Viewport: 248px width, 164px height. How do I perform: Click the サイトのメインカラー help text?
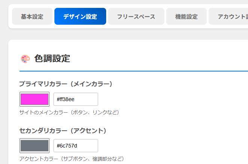[x=69, y=112]
